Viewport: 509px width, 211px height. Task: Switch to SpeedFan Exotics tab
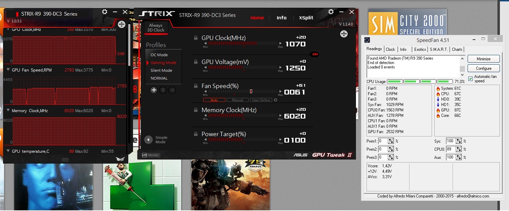tap(420, 49)
